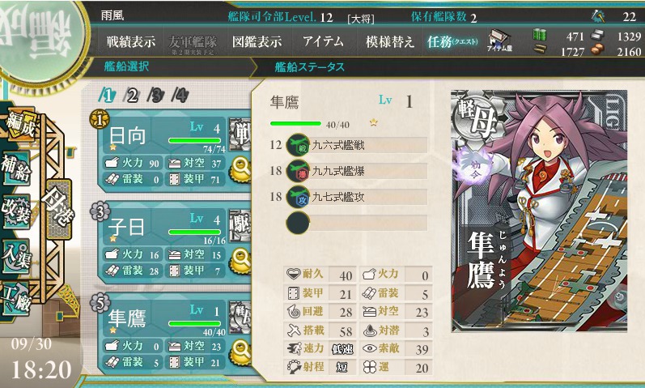Open the アイテム屋 item shop icon
The height and width of the screenshot is (388, 645).
click(x=499, y=41)
